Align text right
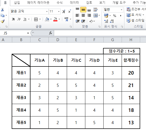The image size is (146, 136). click(89, 15)
